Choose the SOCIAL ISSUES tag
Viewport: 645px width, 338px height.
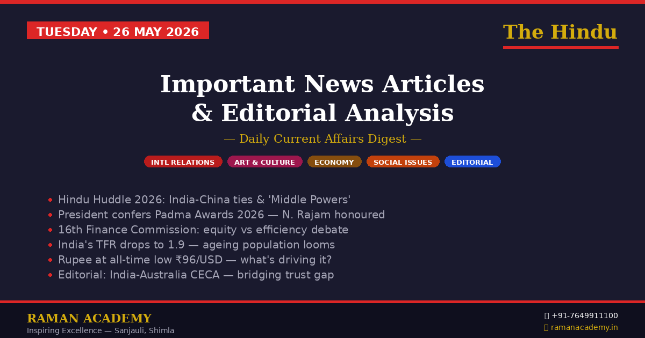403,161
